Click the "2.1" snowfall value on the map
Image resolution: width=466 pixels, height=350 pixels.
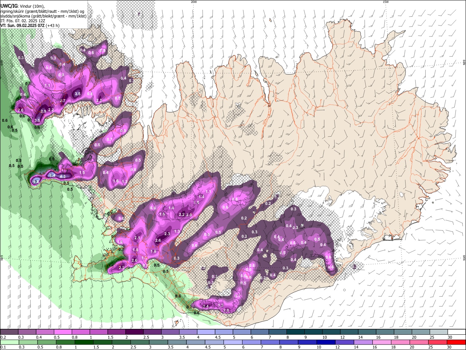pyautogui.click(x=137, y=238)
